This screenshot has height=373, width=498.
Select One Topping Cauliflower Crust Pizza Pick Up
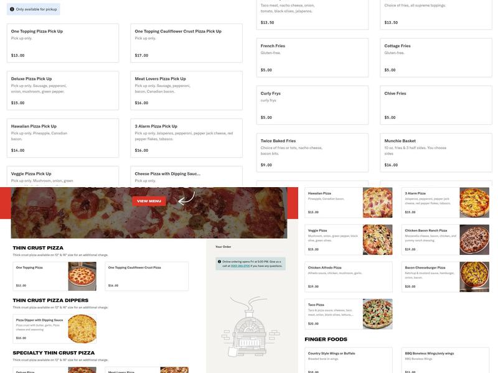pyautogui.click(x=186, y=43)
